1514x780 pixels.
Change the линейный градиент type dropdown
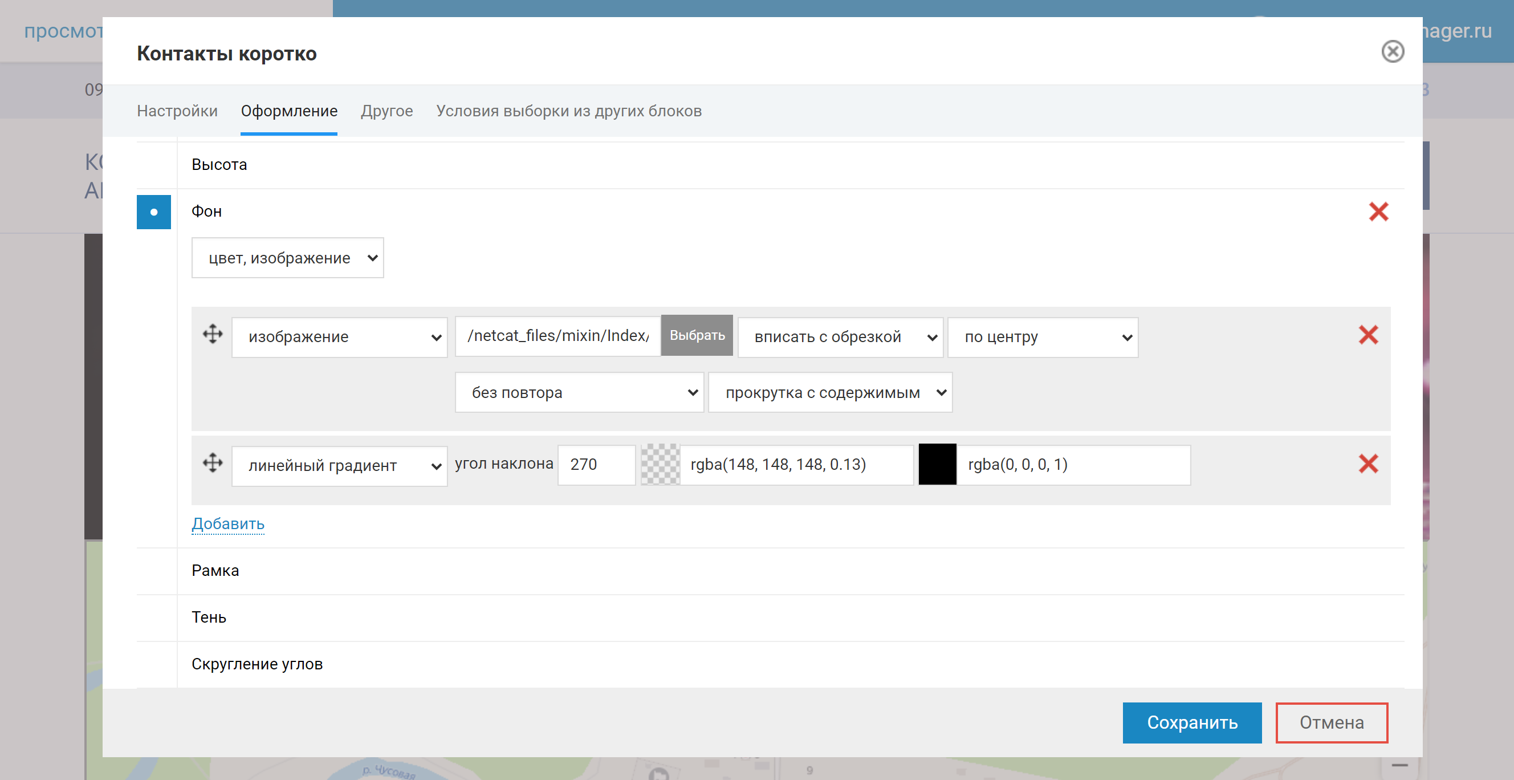click(x=339, y=466)
